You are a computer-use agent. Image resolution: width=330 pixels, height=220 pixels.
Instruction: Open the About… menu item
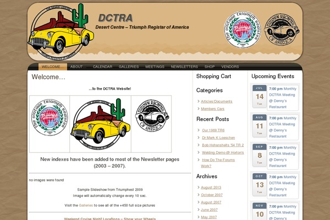[78, 67]
